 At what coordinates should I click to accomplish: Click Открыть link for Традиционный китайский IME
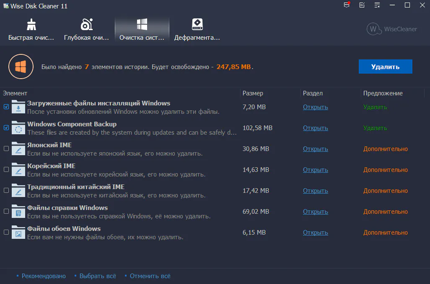pos(315,191)
